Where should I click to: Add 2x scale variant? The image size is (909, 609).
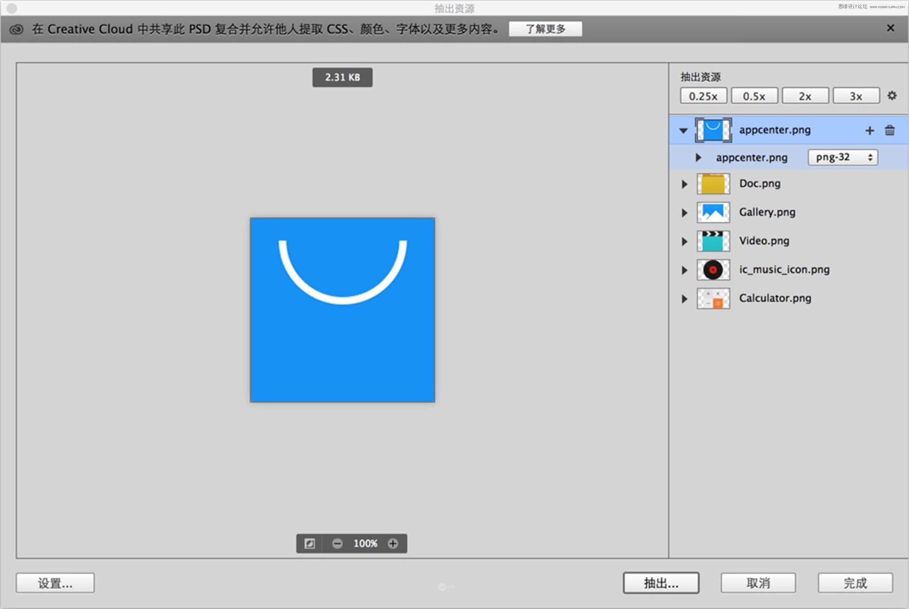pos(805,96)
